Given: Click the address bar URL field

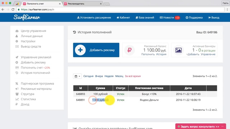Looking at the screenshot, I should point(120,10).
